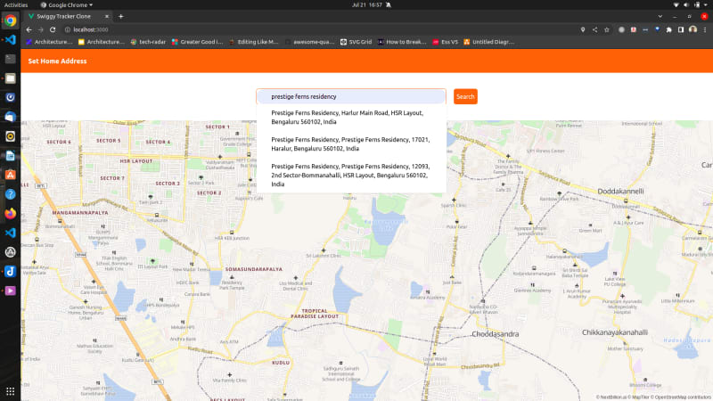
Task: Click the blue gem extension icon
Action: coord(657,29)
